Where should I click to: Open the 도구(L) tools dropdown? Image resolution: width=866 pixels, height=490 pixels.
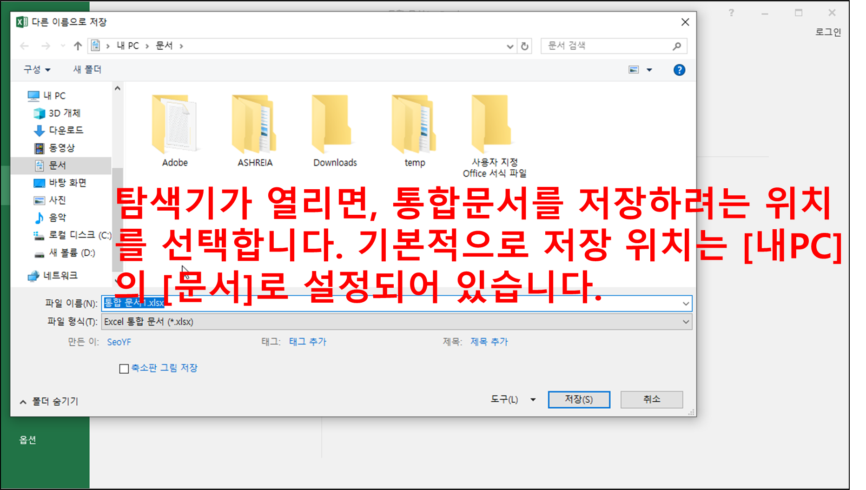(532, 399)
